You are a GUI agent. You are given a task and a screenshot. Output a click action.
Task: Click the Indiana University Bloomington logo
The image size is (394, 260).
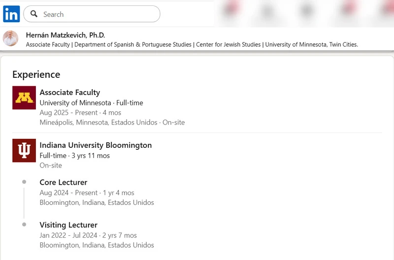point(24,151)
